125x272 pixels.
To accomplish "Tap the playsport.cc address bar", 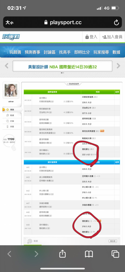I will pos(62,22).
